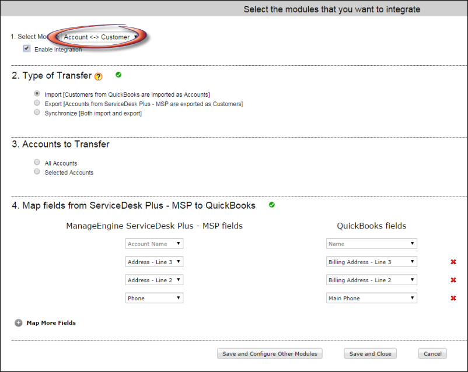Click the QuickBooks fields column heading
This screenshot has height=372, width=468.
pyautogui.click(x=372, y=226)
